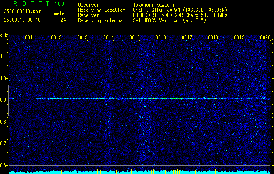The height and width of the screenshot is (174, 274).
Task: Click the HROFFT program title
Action: (27, 3)
